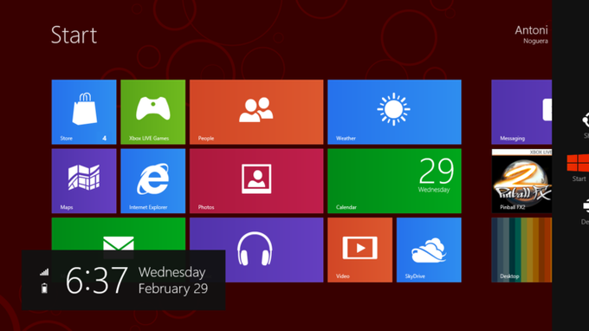This screenshot has height=331, width=589.
Task: Open the Desktop tile
Action: (x=521, y=250)
